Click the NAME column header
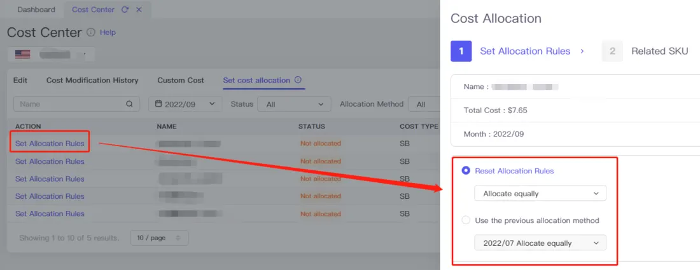This screenshot has height=270, width=700. click(x=167, y=126)
